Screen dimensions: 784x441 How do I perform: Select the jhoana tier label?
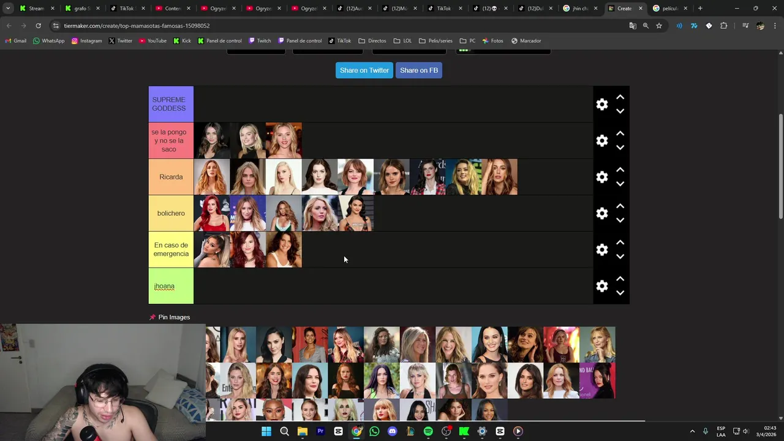tap(171, 286)
